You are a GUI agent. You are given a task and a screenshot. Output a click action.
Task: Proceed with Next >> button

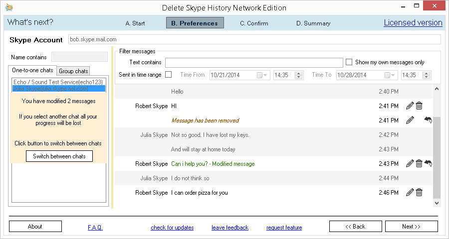(x=411, y=227)
